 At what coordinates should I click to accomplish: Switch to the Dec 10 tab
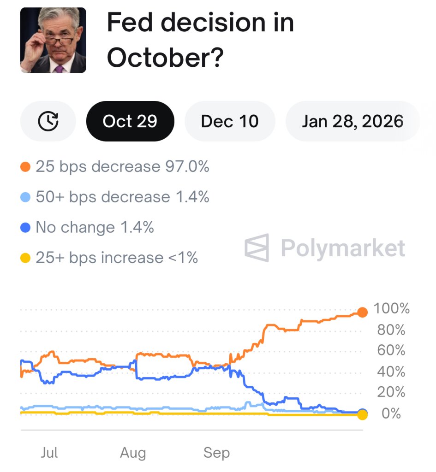230,122
